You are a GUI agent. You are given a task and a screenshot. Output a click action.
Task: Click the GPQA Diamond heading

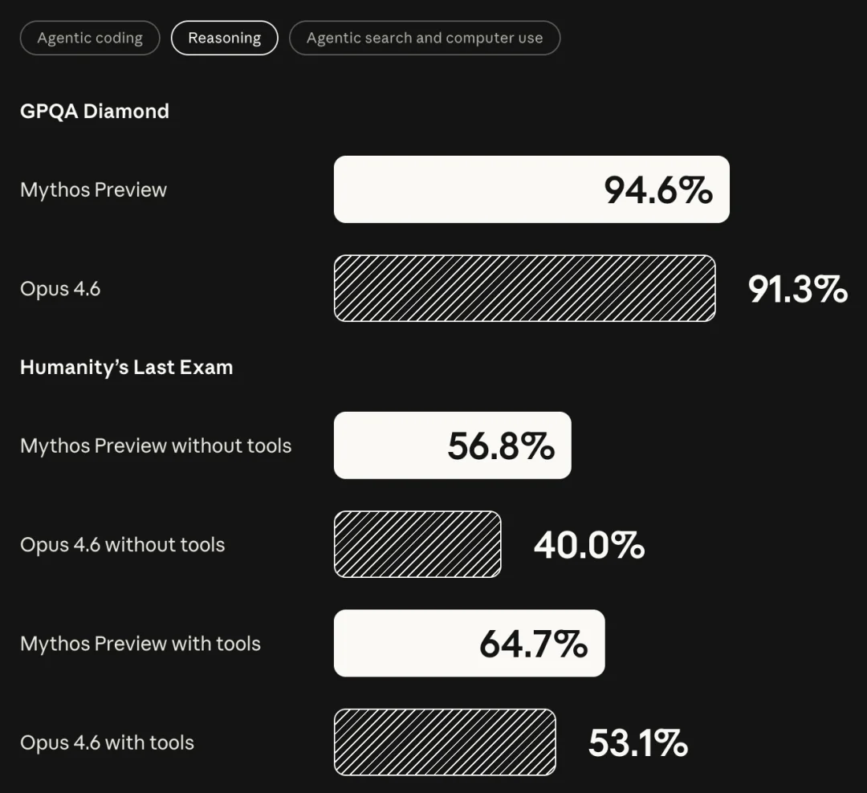click(95, 111)
